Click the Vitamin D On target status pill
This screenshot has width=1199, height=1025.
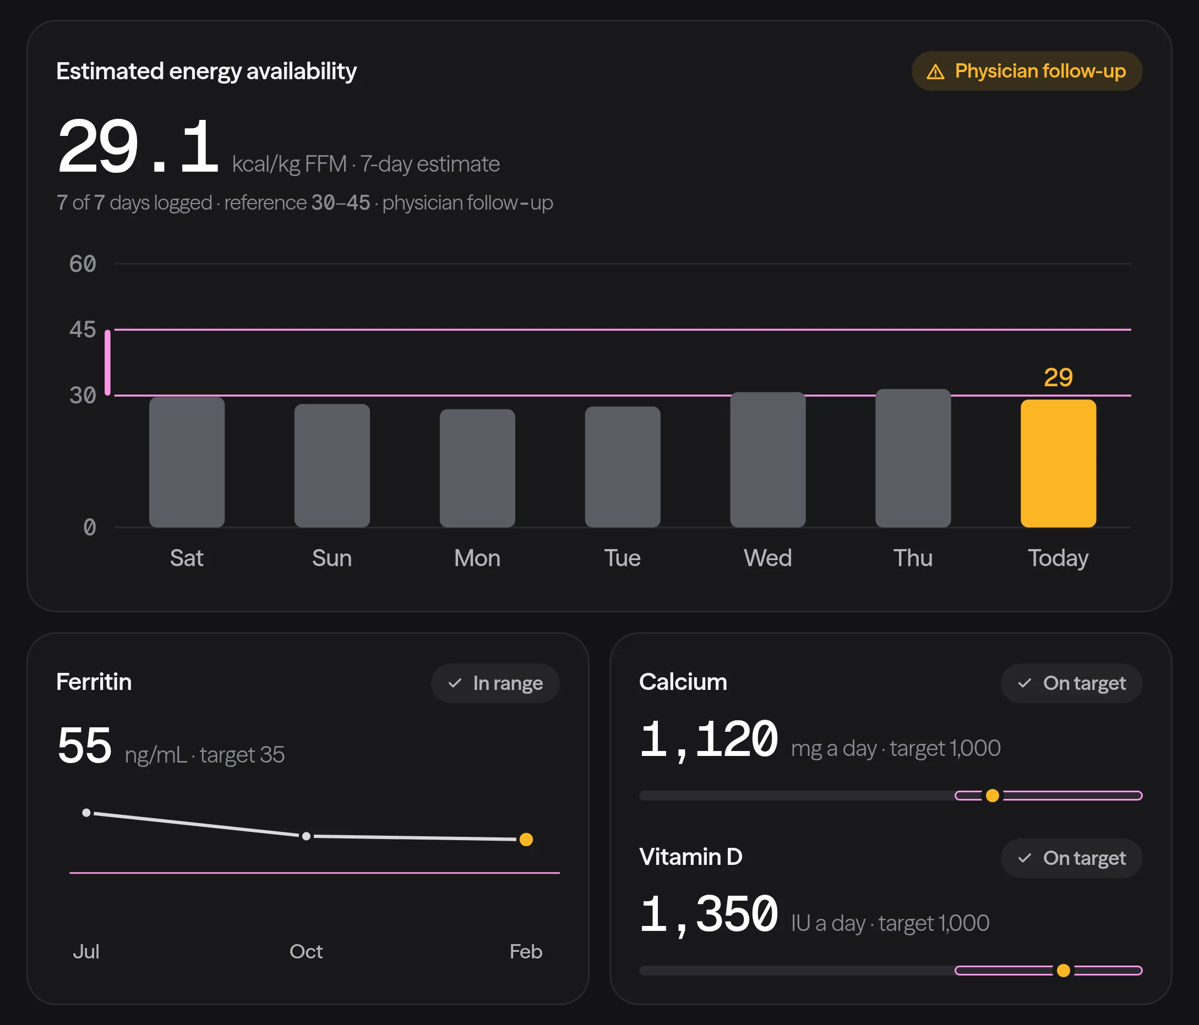tap(1072, 858)
